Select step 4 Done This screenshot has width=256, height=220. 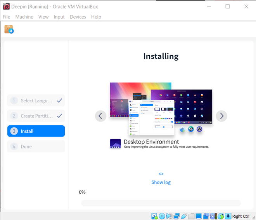coord(36,147)
